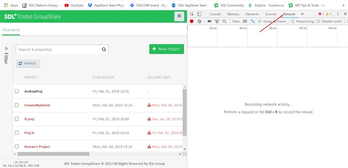348x168 pixels.
Task: Click the warning icon in CreatedByDavid row
Action: pyautogui.click(x=149, y=105)
